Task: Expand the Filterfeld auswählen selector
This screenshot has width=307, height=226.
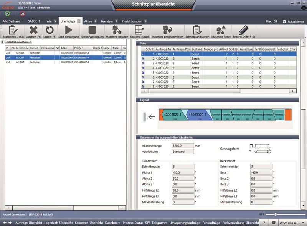Action: (x=18, y=42)
